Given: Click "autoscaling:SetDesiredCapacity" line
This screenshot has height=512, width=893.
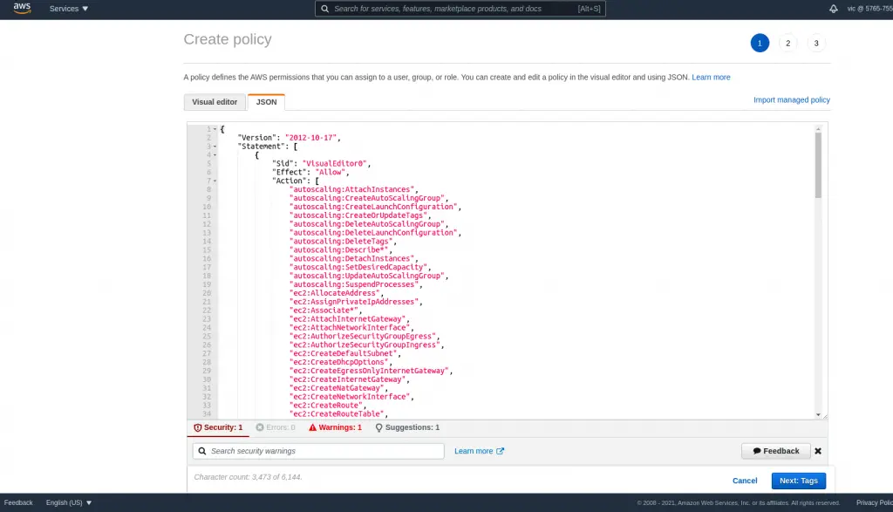Looking at the screenshot, I should pyautogui.click(x=358, y=267).
